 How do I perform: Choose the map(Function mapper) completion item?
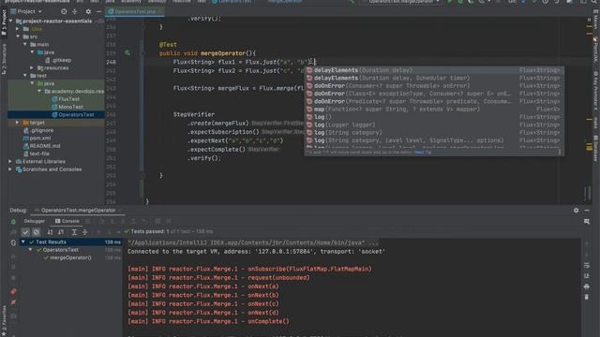click(x=434, y=110)
